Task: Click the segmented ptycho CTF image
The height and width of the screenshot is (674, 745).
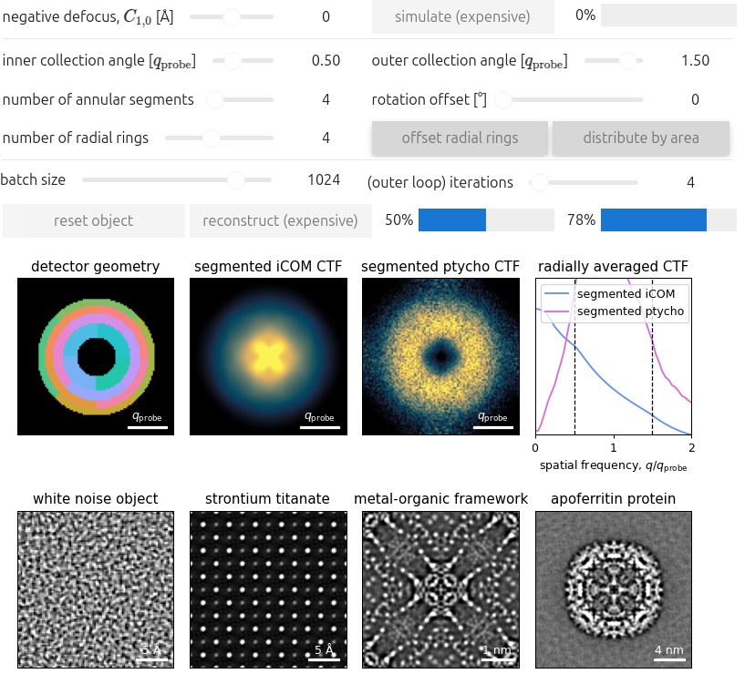Action: [x=441, y=356]
